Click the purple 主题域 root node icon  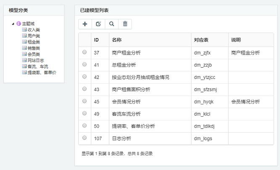coord(18,24)
